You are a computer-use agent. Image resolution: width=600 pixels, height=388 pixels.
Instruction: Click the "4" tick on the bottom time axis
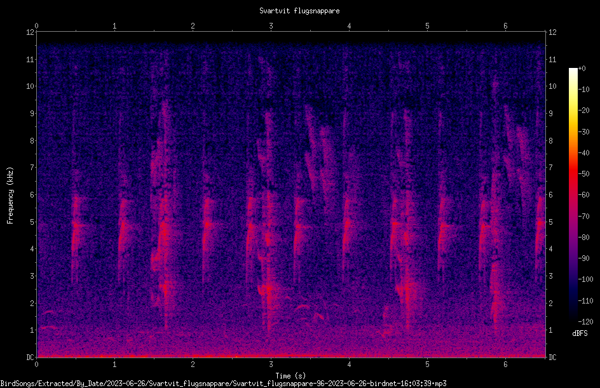[x=349, y=365]
